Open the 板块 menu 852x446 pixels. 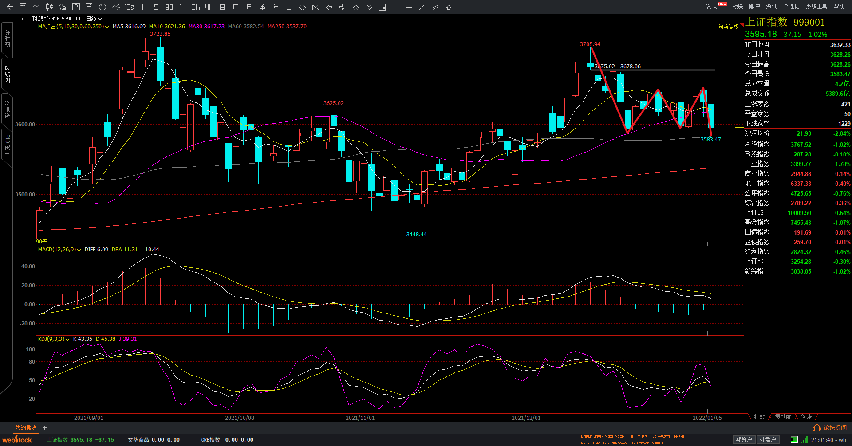tap(738, 6)
